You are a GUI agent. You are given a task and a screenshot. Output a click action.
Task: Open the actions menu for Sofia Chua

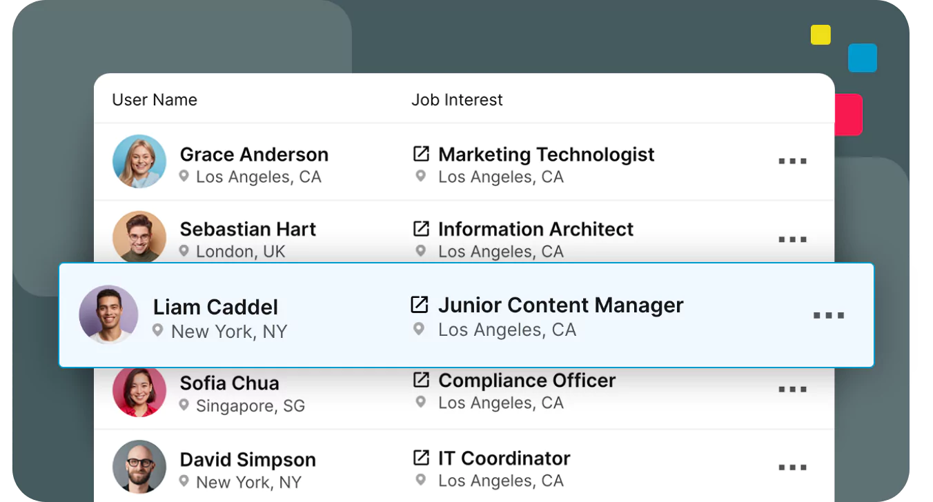[x=792, y=388]
